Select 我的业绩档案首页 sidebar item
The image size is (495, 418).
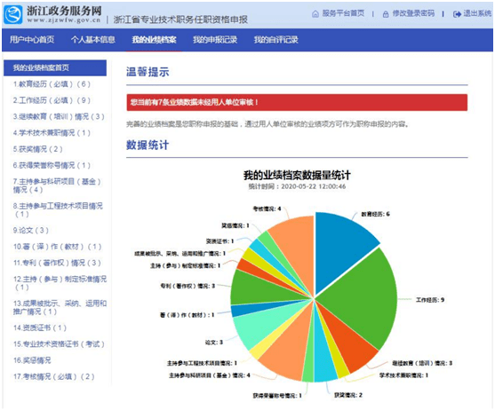click(x=55, y=67)
